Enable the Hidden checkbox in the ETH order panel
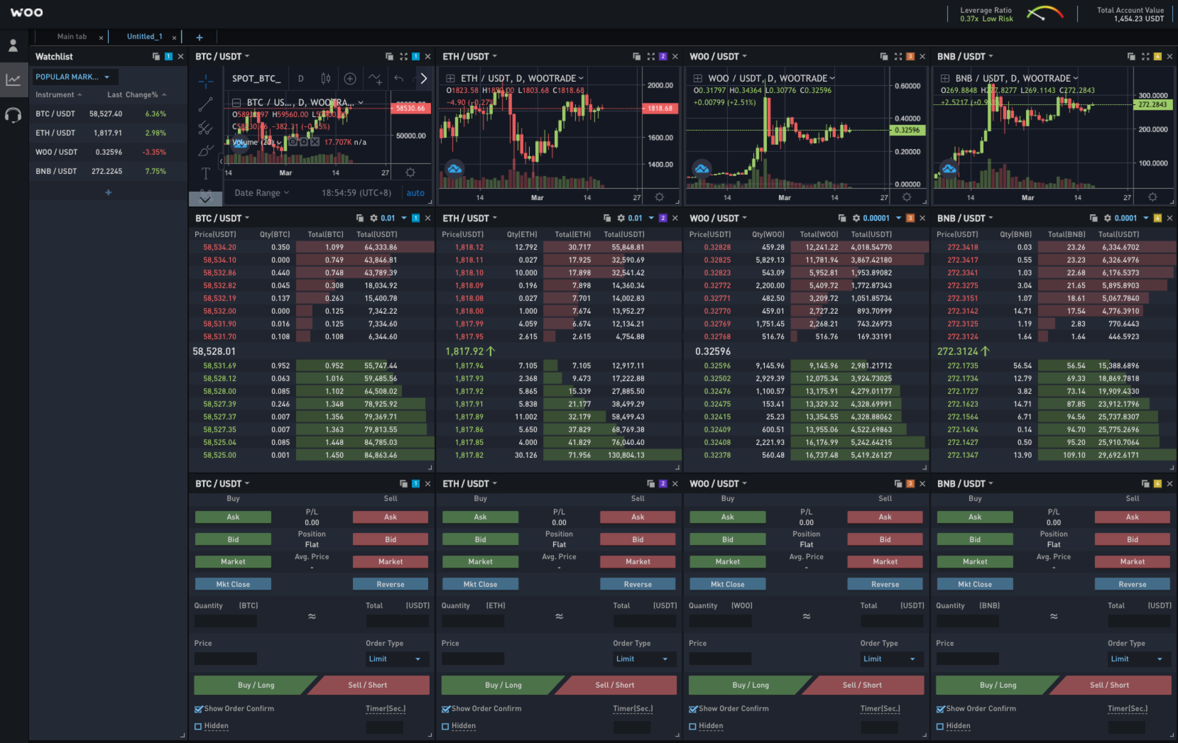The width and height of the screenshot is (1178, 743). 445,726
